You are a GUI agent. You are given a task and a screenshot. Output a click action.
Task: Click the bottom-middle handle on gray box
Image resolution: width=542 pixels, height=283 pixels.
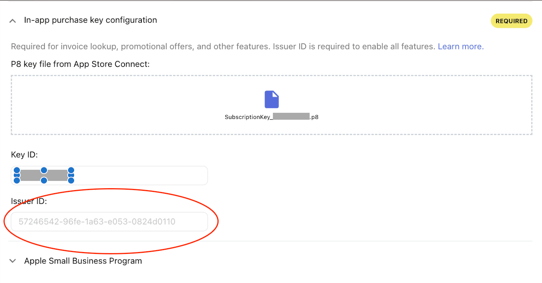click(x=44, y=180)
